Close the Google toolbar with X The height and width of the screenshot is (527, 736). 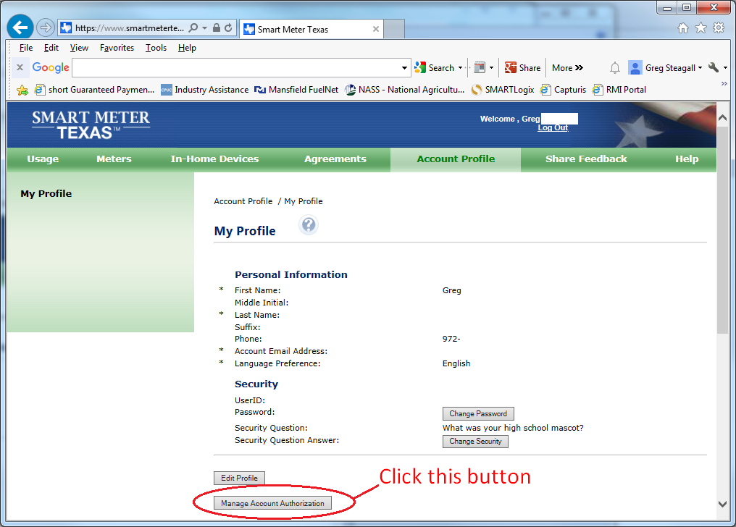coord(20,67)
